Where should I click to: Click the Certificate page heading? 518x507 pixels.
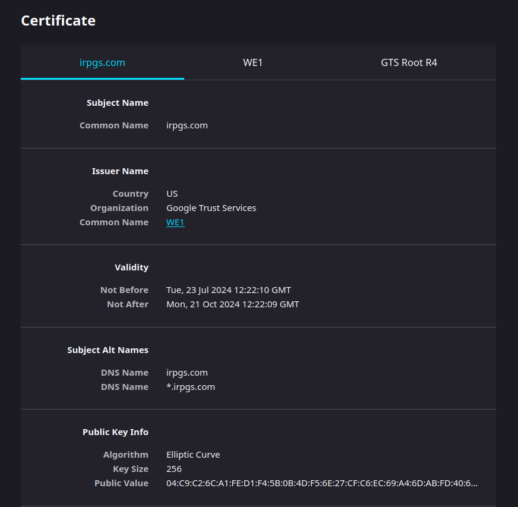tap(58, 21)
